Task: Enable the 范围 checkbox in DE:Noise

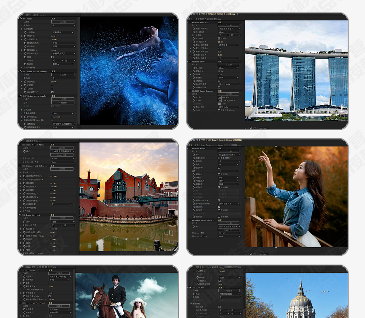Action: click(x=52, y=57)
